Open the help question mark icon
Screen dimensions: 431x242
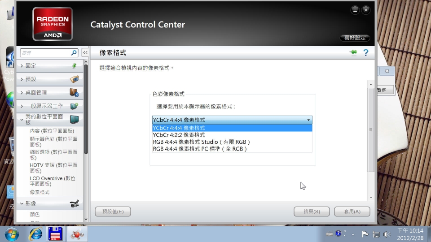tap(365, 53)
